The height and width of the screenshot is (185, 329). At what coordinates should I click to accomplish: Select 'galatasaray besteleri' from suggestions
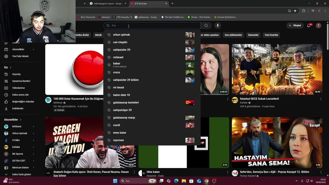tap(152, 103)
